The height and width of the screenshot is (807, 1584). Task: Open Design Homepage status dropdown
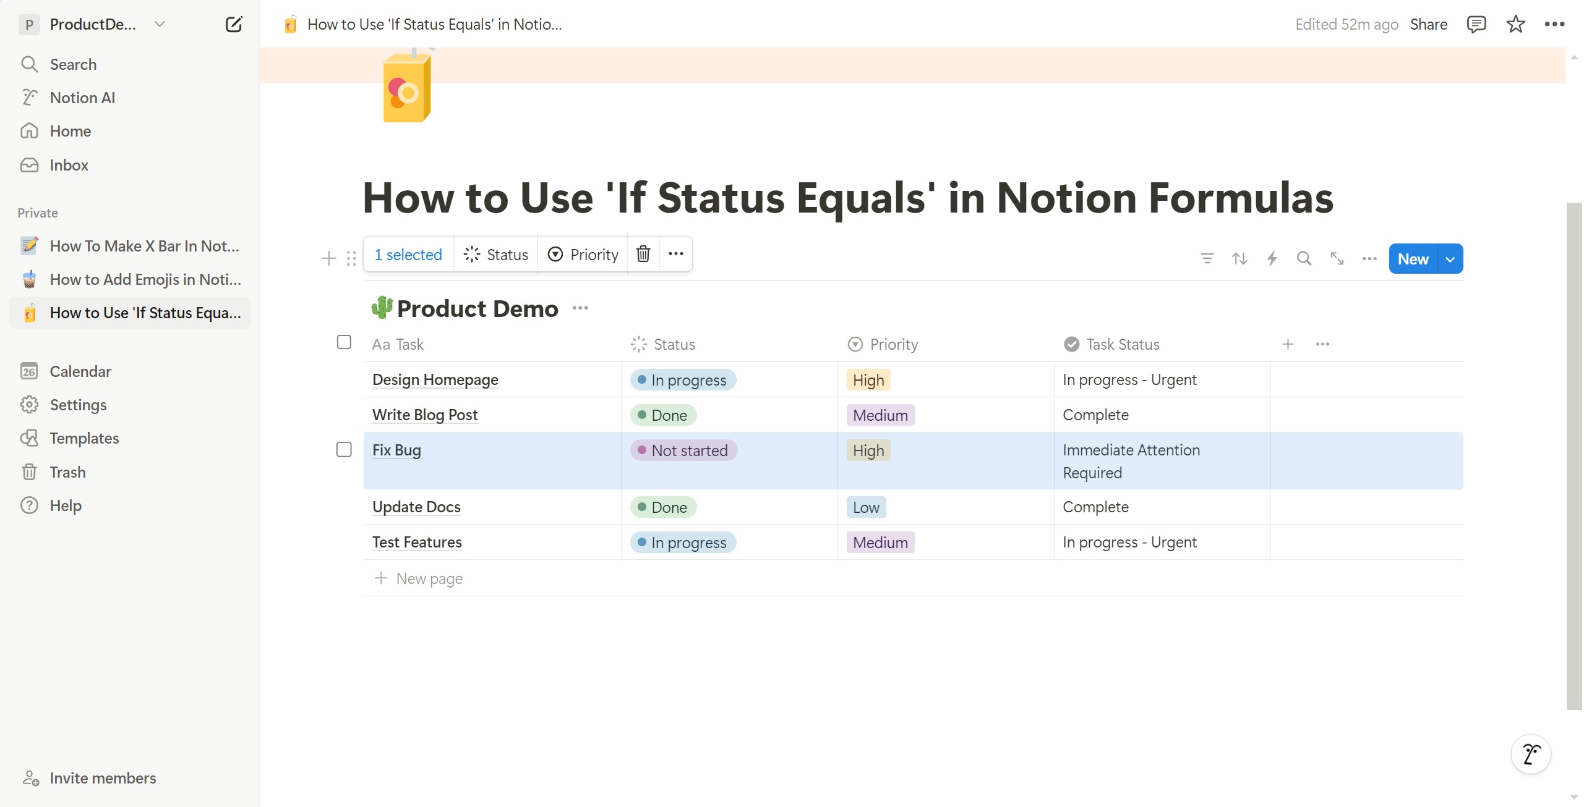(683, 380)
